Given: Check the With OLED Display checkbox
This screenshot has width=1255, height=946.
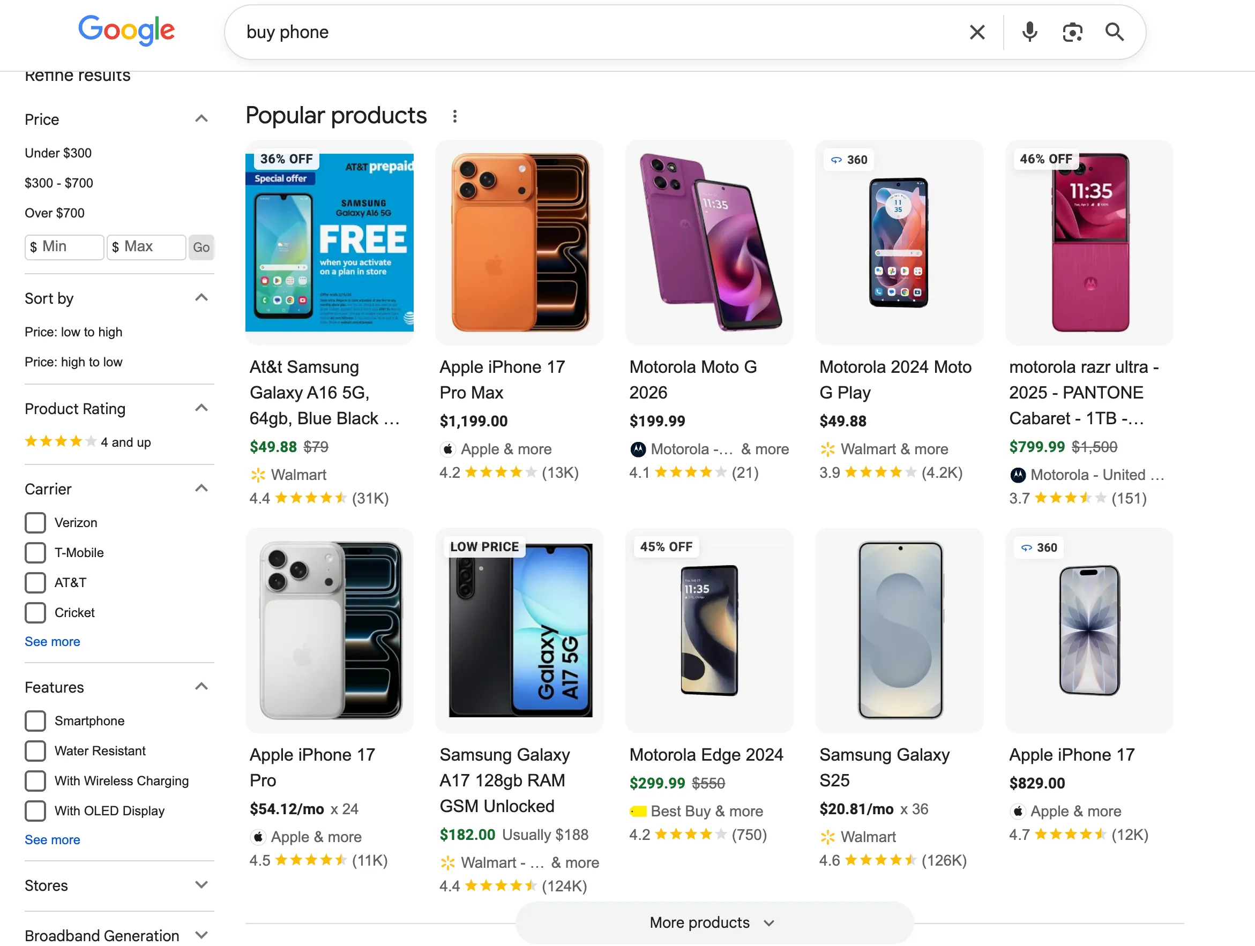Looking at the screenshot, I should click(35, 810).
